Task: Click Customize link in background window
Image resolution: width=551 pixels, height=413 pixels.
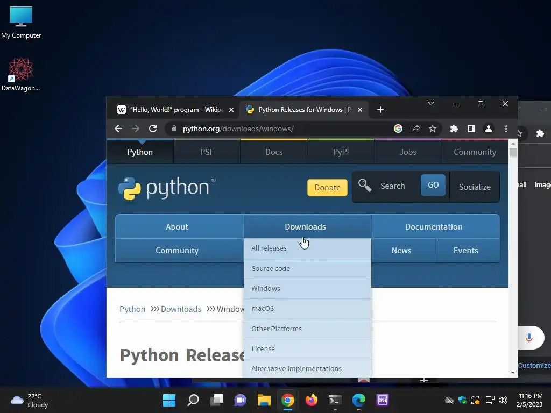Action: click(x=534, y=365)
